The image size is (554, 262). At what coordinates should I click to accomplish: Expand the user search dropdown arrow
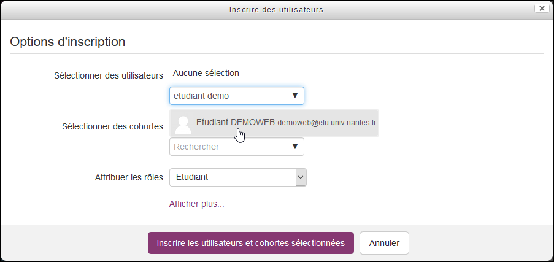tap(294, 96)
